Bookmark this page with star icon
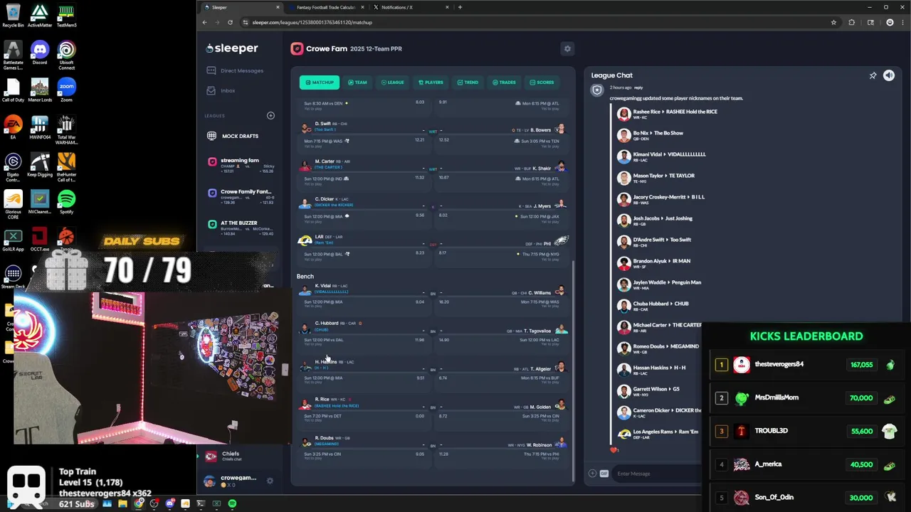 click(x=833, y=22)
